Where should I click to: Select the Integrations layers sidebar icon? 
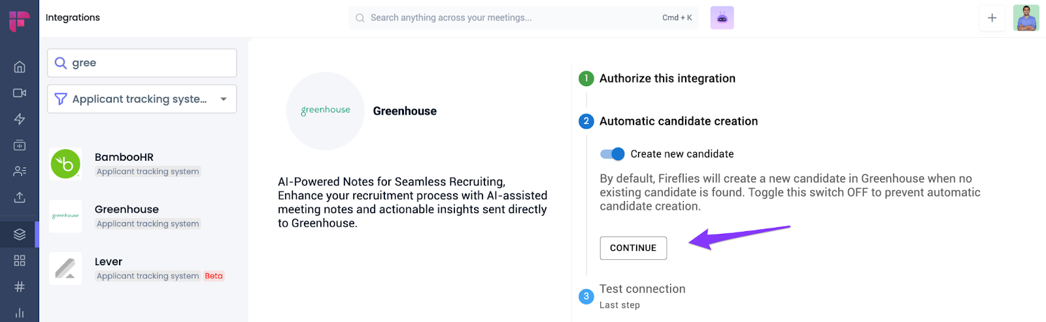point(20,234)
